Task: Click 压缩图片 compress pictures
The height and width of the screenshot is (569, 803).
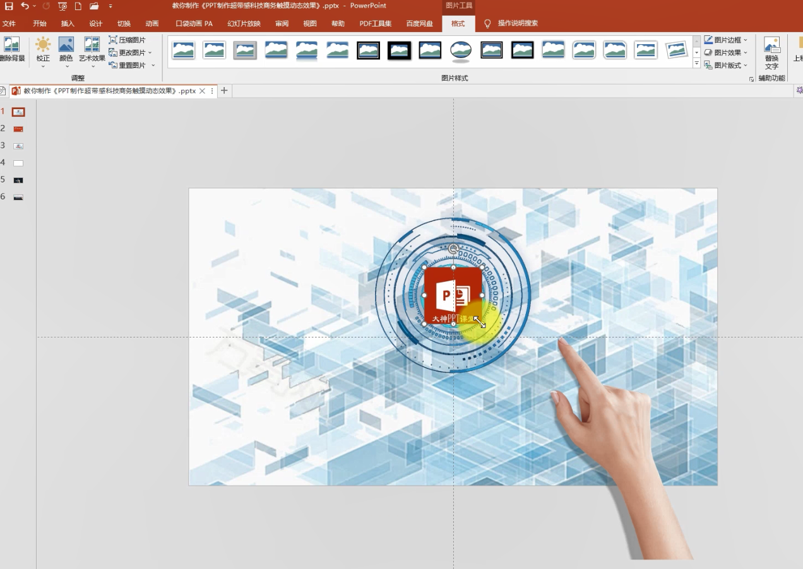Action: coord(127,40)
